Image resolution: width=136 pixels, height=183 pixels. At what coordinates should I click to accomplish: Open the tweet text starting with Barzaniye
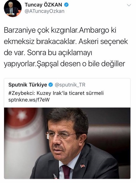point(66,47)
